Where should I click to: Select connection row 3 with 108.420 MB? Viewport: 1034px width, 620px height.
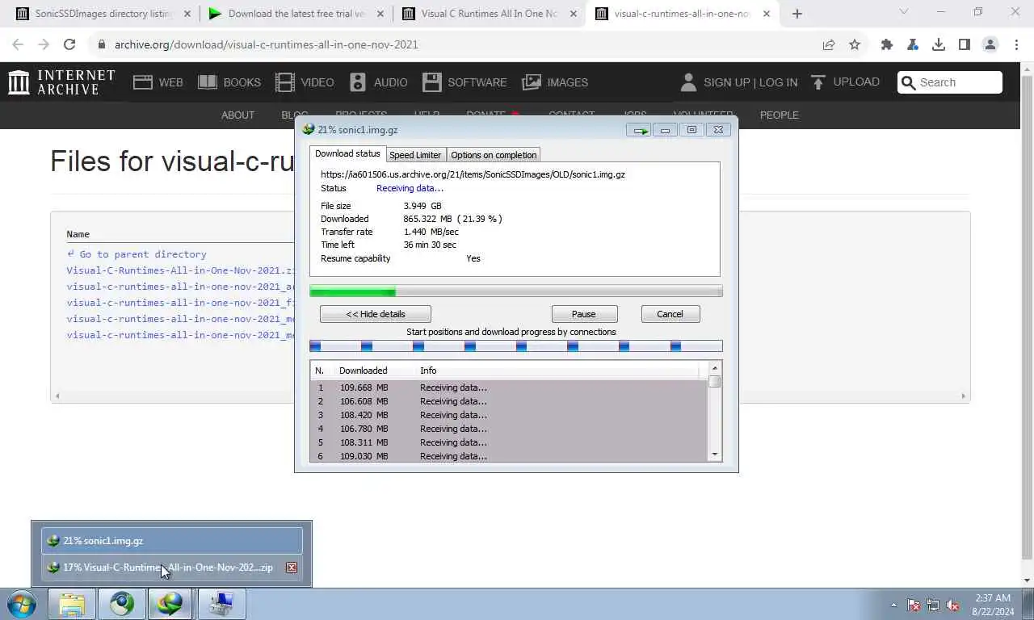click(509, 415)
